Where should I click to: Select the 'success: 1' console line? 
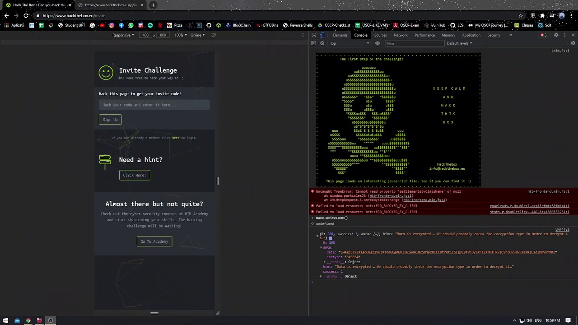tap(333, 271)
